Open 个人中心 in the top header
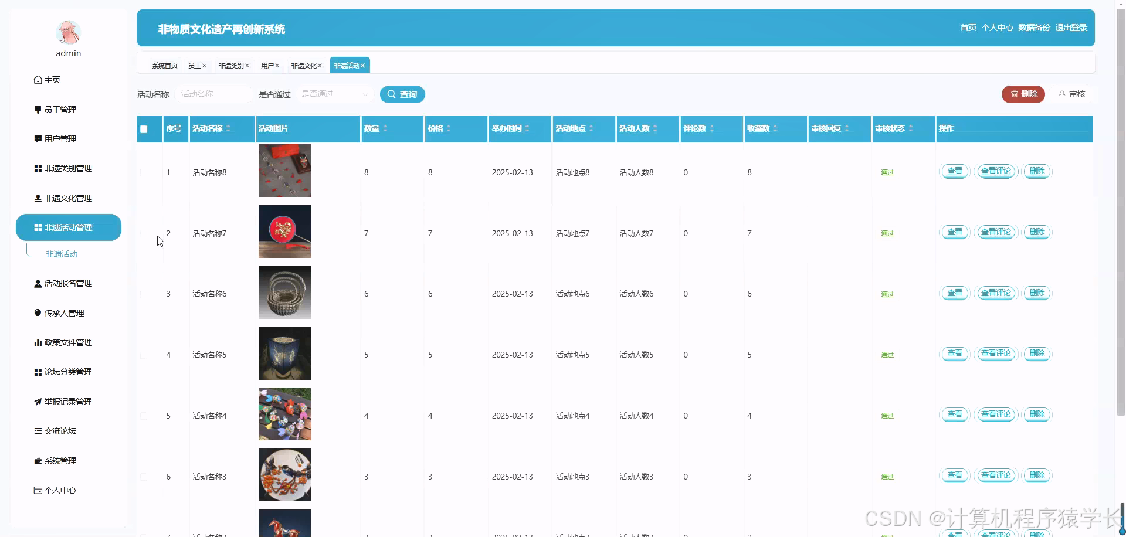 [x=998, y=28]
